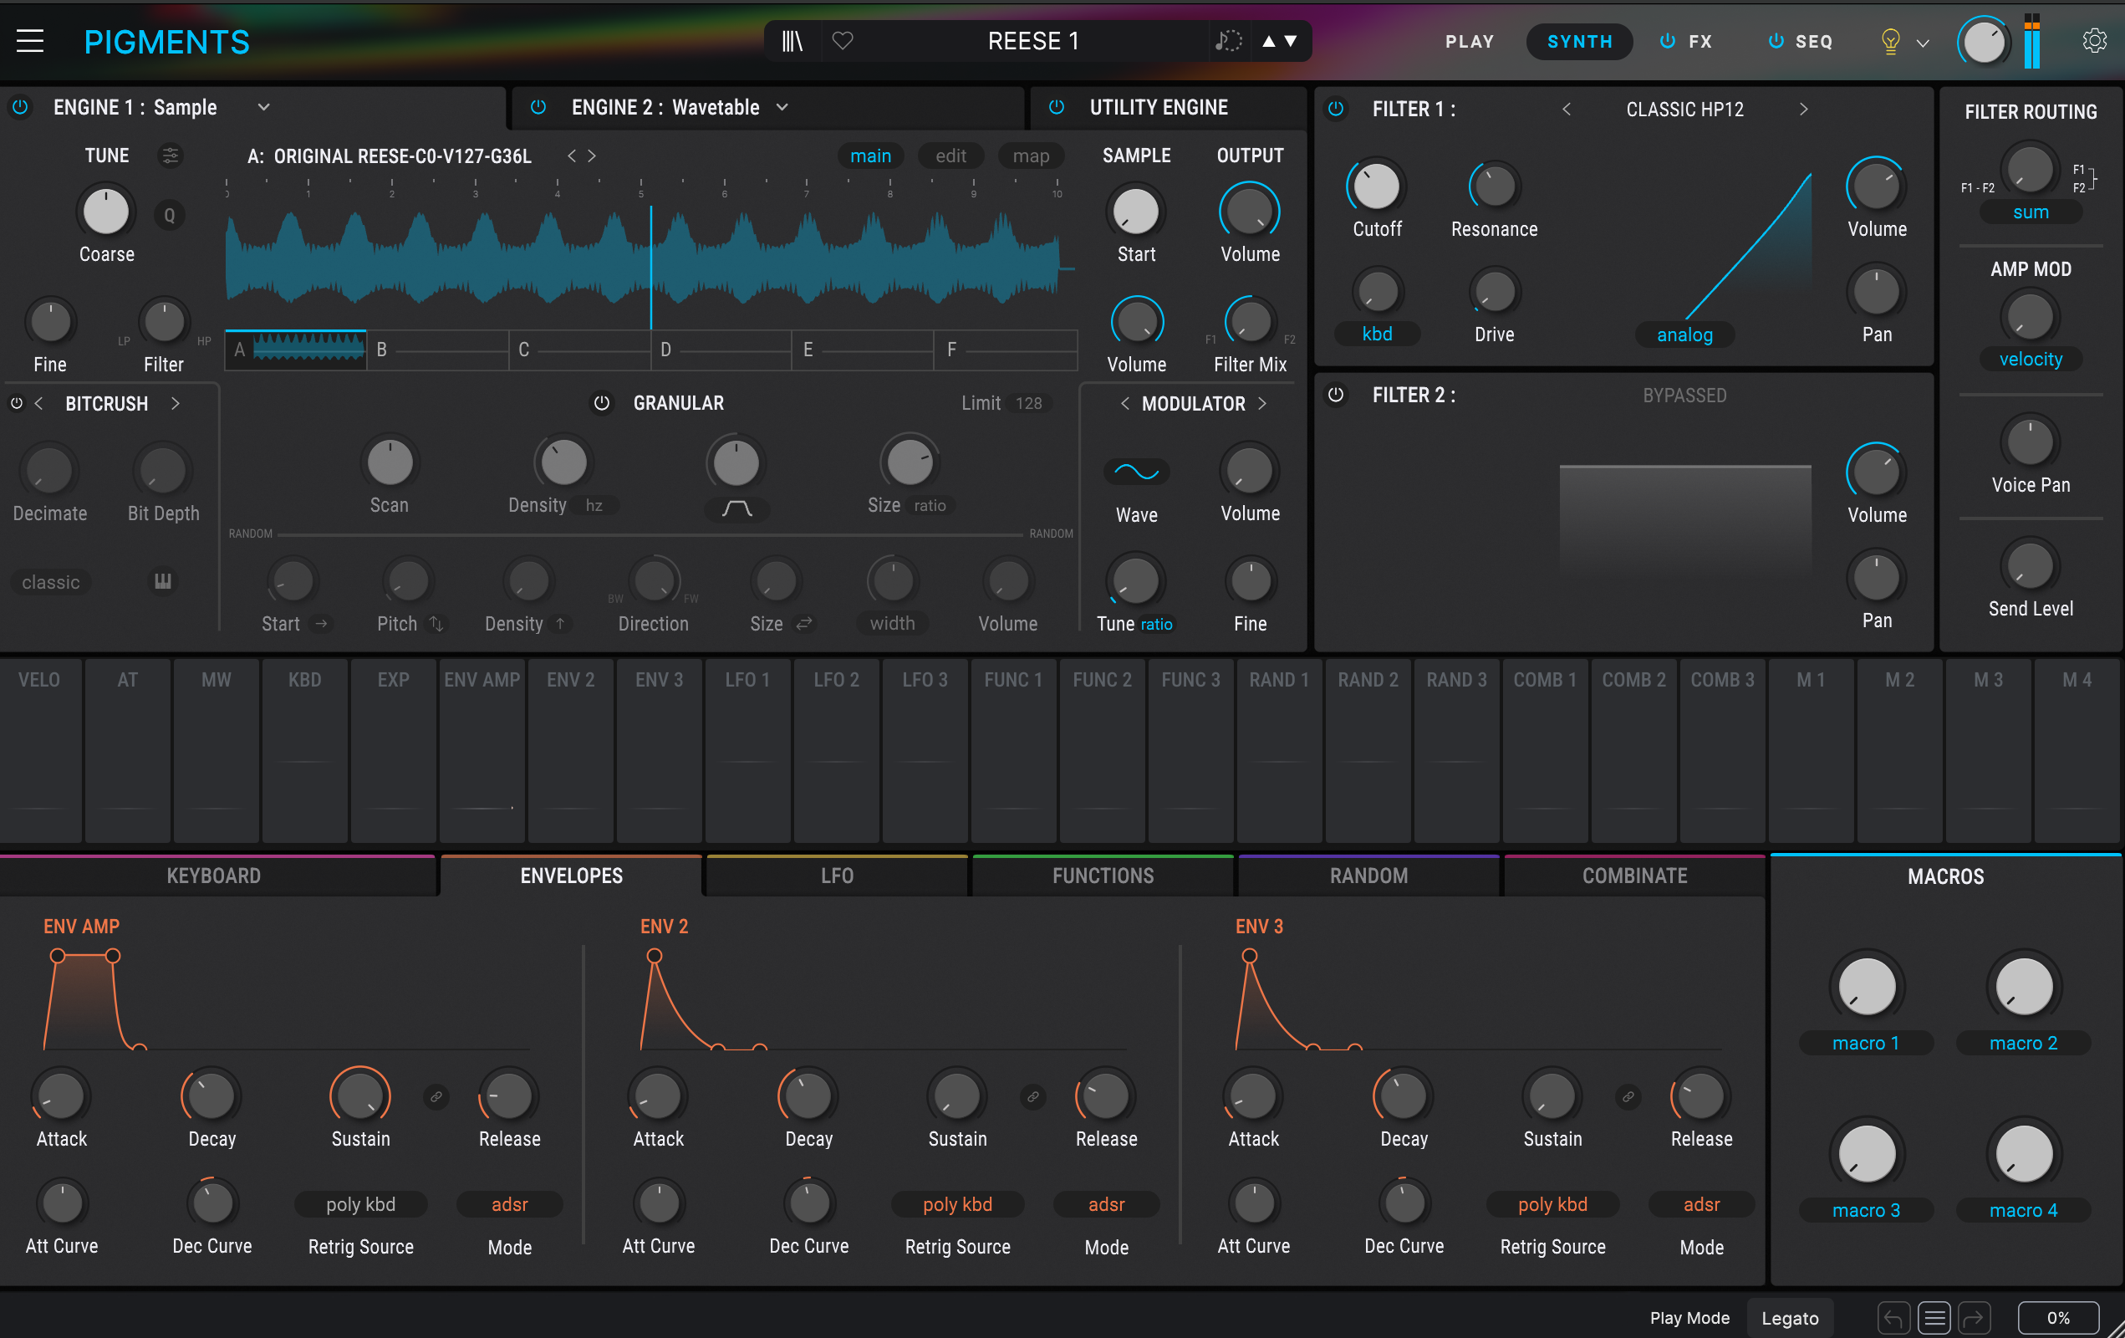Open settings gear icon
2125x1338 pixels.
[2094, 42]
